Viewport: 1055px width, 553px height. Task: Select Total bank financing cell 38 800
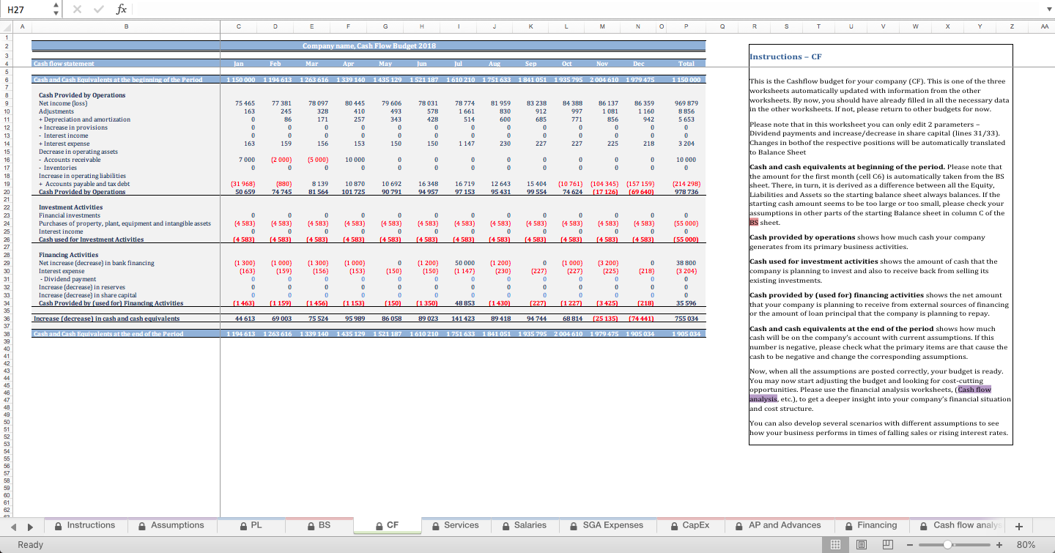pos(686,263)
